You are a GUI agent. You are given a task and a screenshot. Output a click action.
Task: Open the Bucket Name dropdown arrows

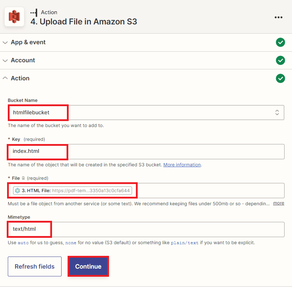click(277, 113)
